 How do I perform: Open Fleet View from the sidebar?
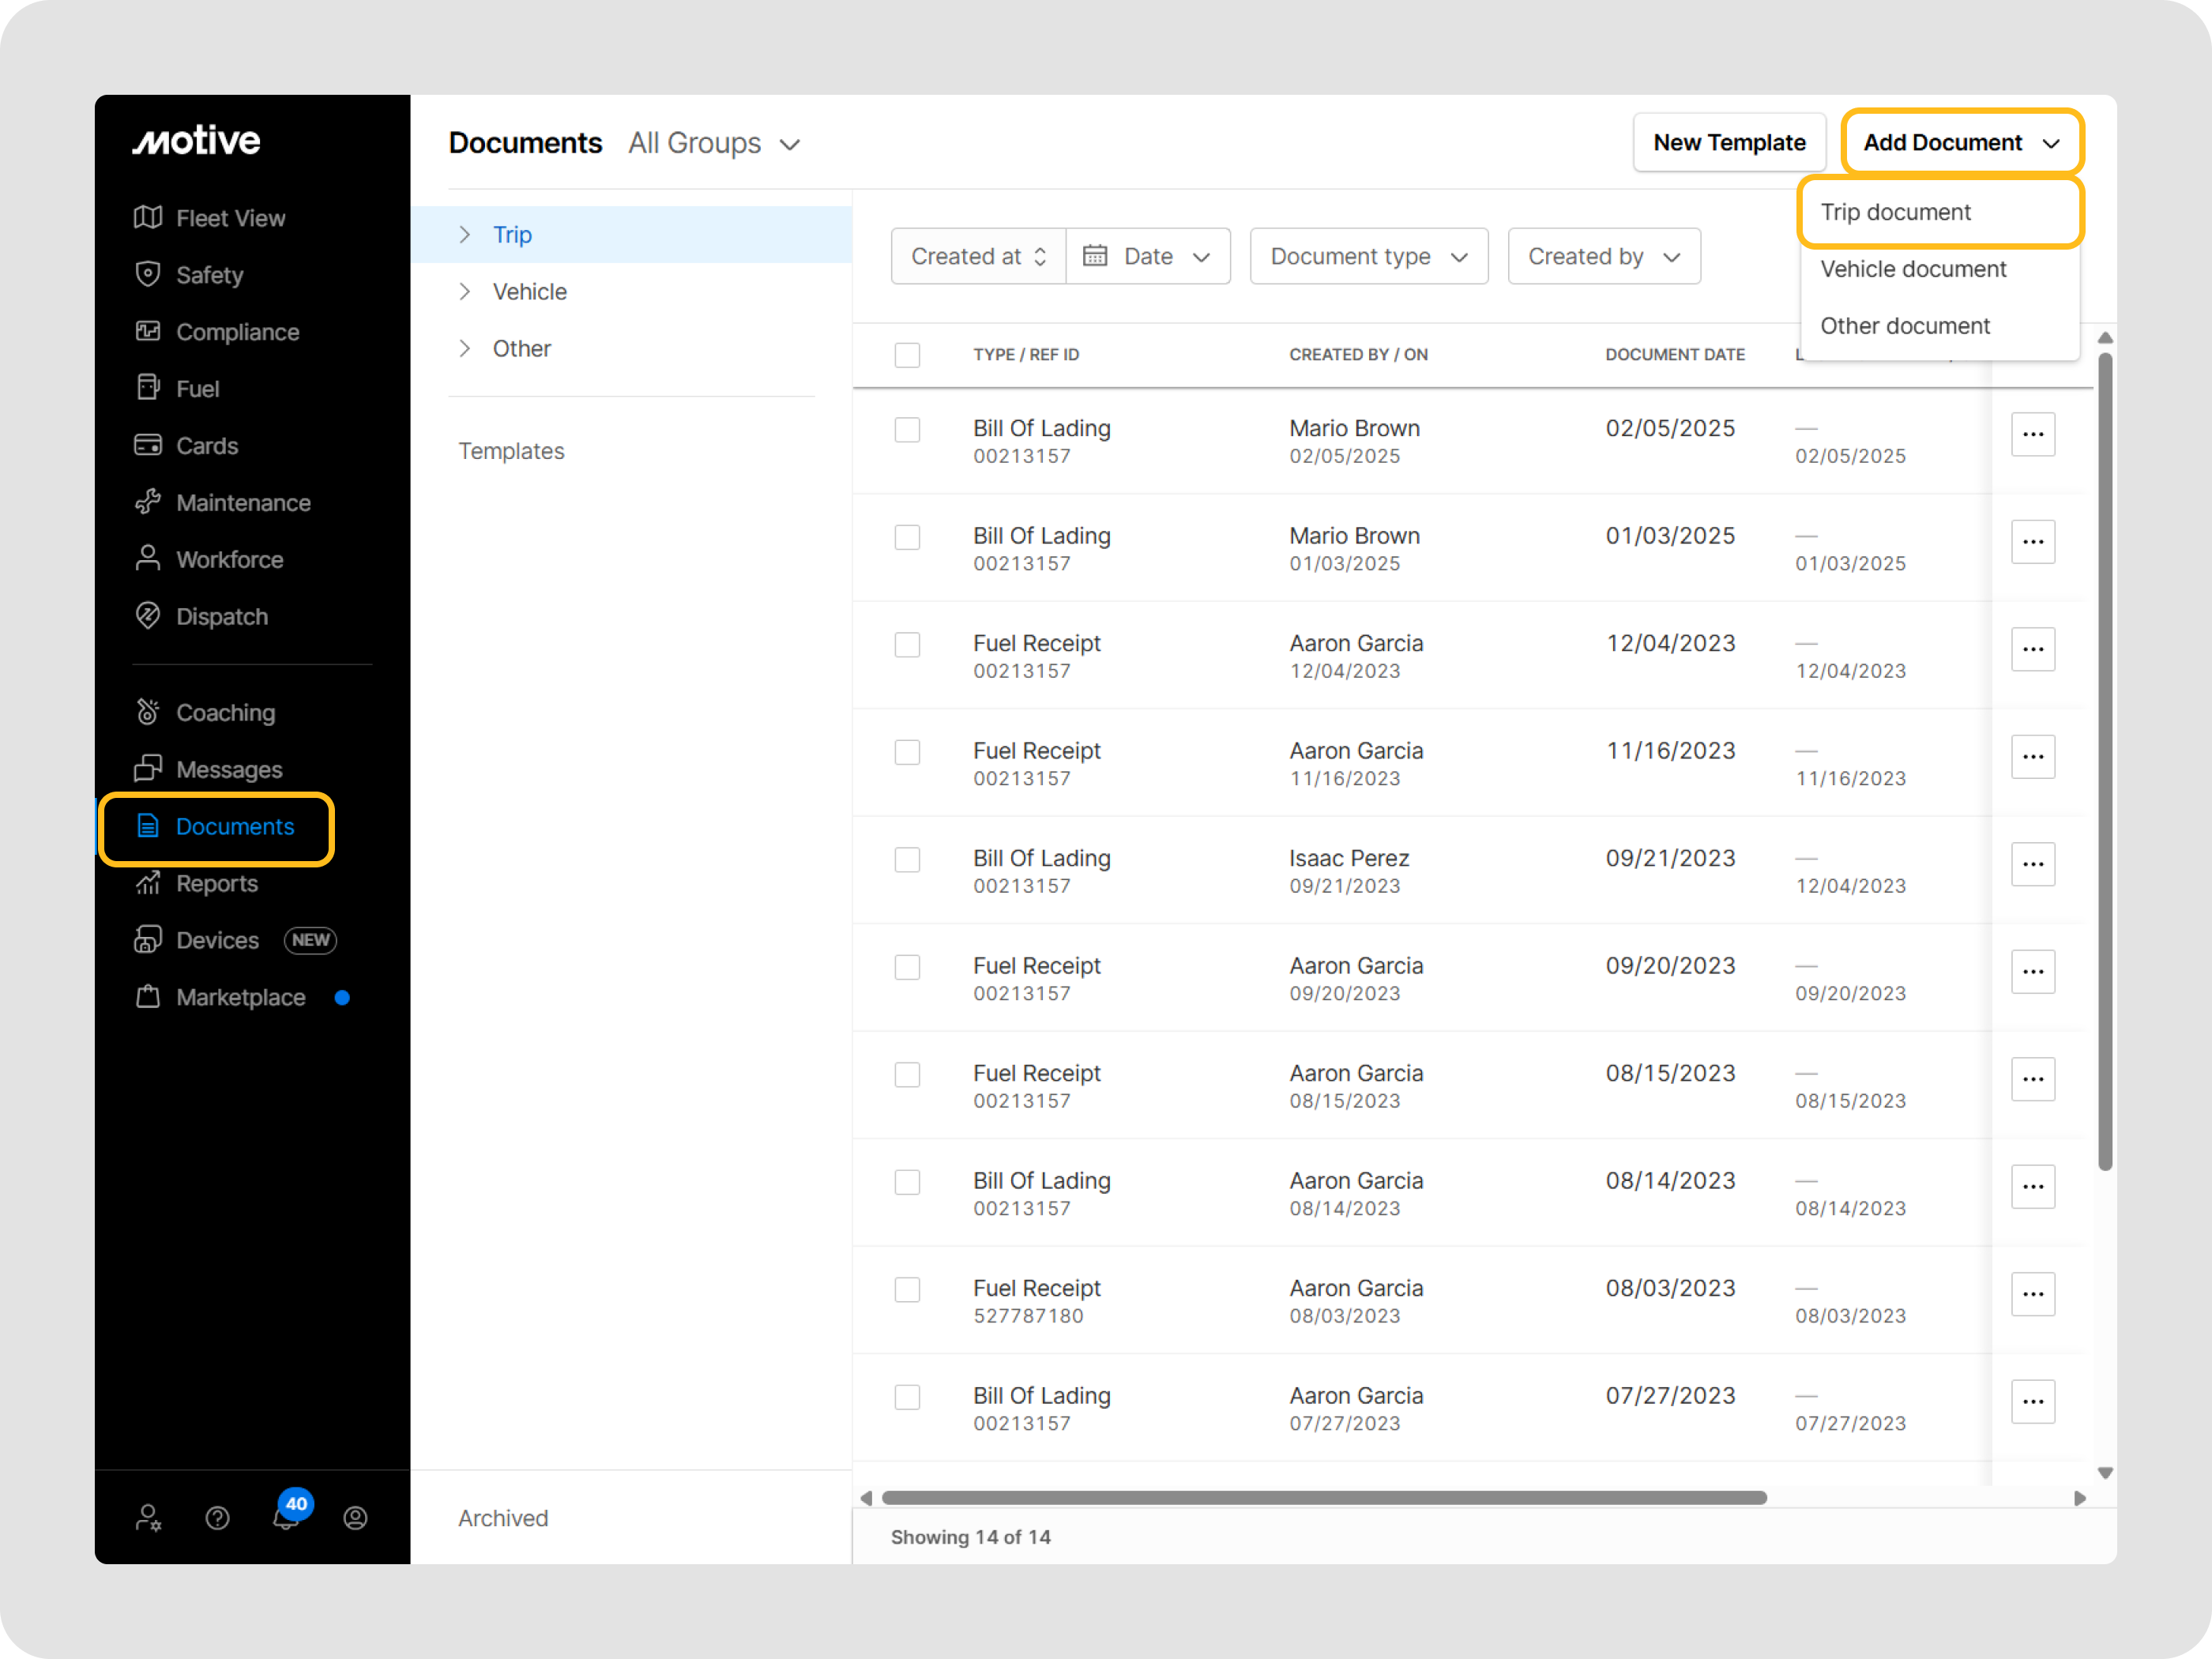(148, 218)
